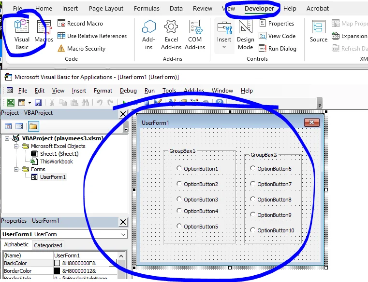Select OptionButton1 radio button
This screenshot has height=282, width=368.
point(179,168)
